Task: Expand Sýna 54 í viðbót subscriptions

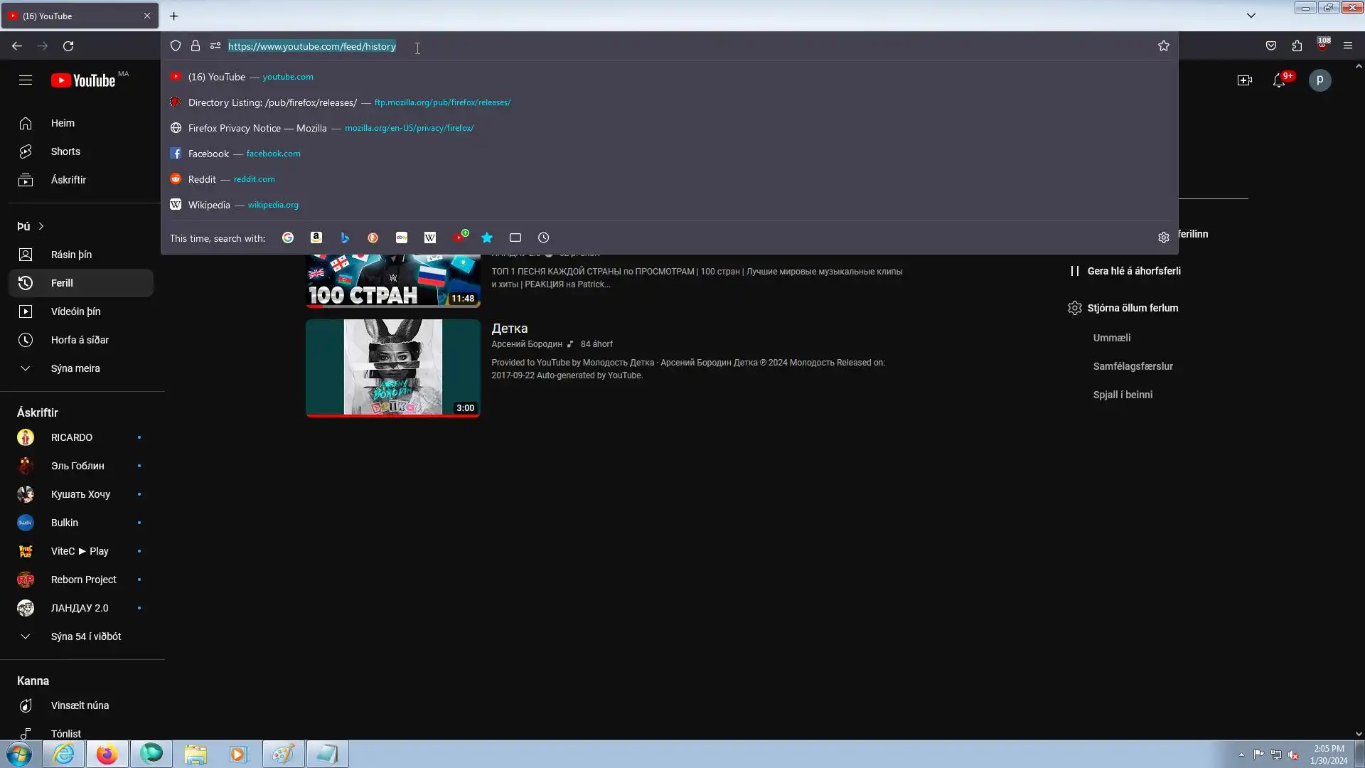Action: (x=85, y=636)
